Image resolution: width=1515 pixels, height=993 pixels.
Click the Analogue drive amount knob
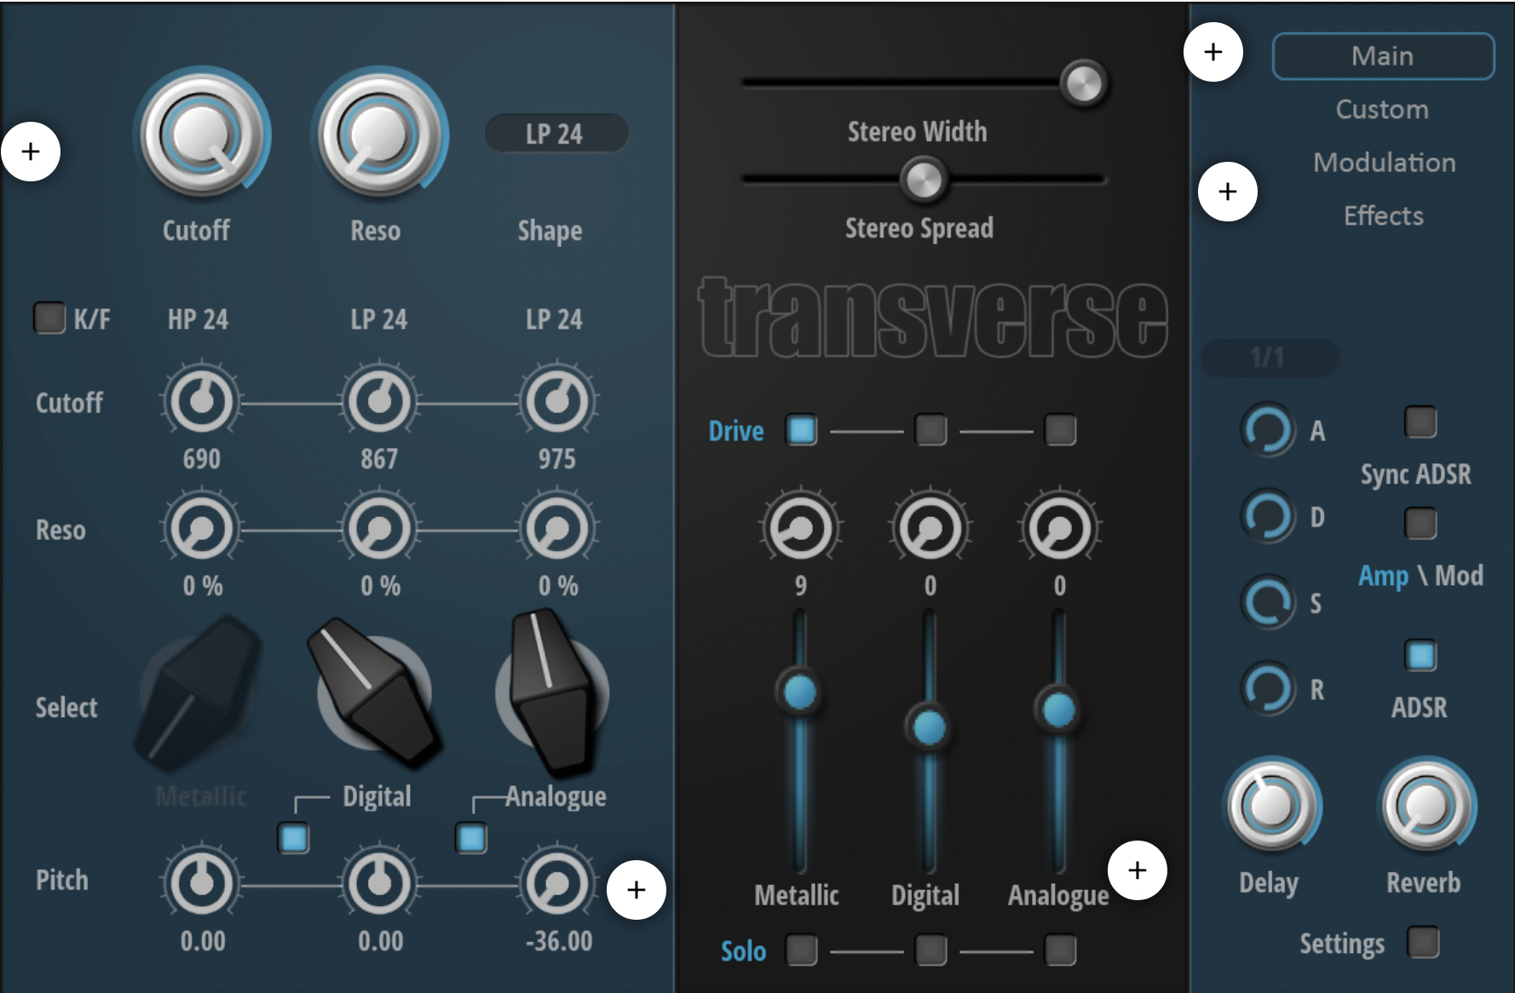click(1060, 529)
